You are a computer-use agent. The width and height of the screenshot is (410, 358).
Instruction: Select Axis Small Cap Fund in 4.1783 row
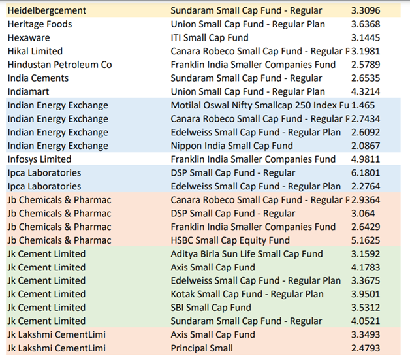point(213,267)
